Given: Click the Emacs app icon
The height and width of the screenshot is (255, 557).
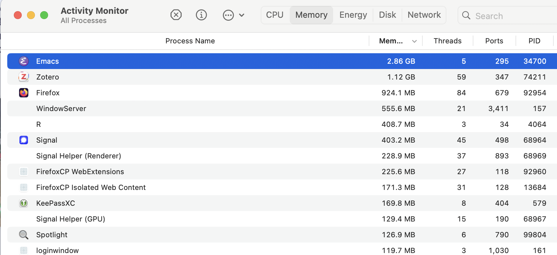Looking at the screenshot, I should [x=24, y=61].
